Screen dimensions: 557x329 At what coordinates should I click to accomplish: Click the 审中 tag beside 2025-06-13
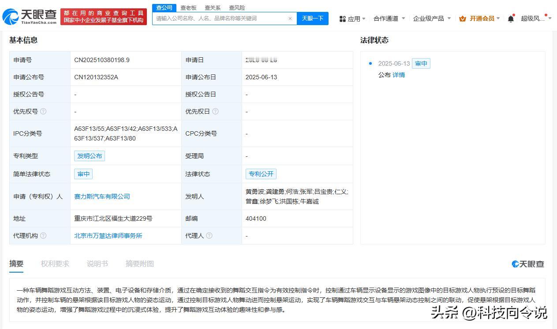(x=421, y=63)
